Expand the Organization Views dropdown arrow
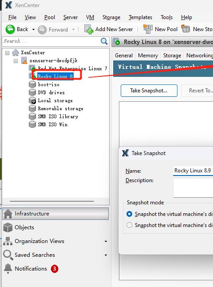Viewport: 213px width, 287px height. (x=106, y=241)
